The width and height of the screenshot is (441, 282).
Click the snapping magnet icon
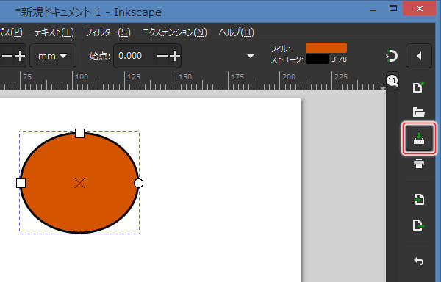coord(392,56)
